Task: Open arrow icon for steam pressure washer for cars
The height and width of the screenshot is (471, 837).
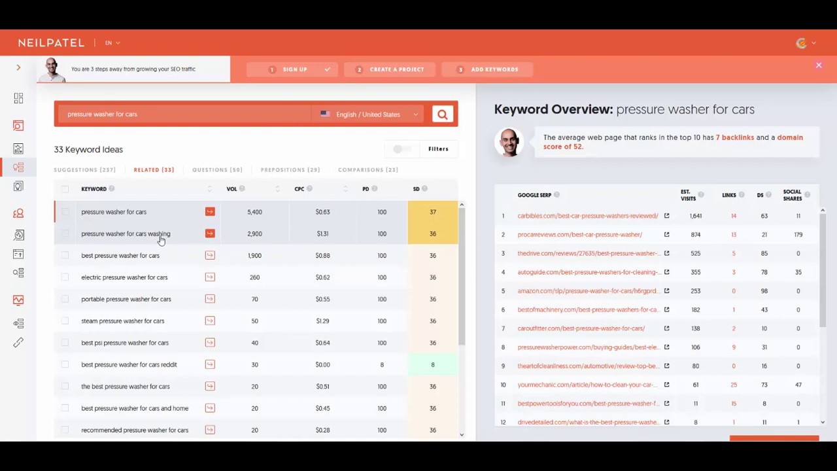Action: 210,321
